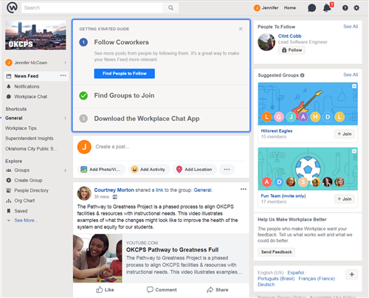Screen dimensions: 369x298
Task: Open Courtney Morton post options menu
Action: coord(244,189)
